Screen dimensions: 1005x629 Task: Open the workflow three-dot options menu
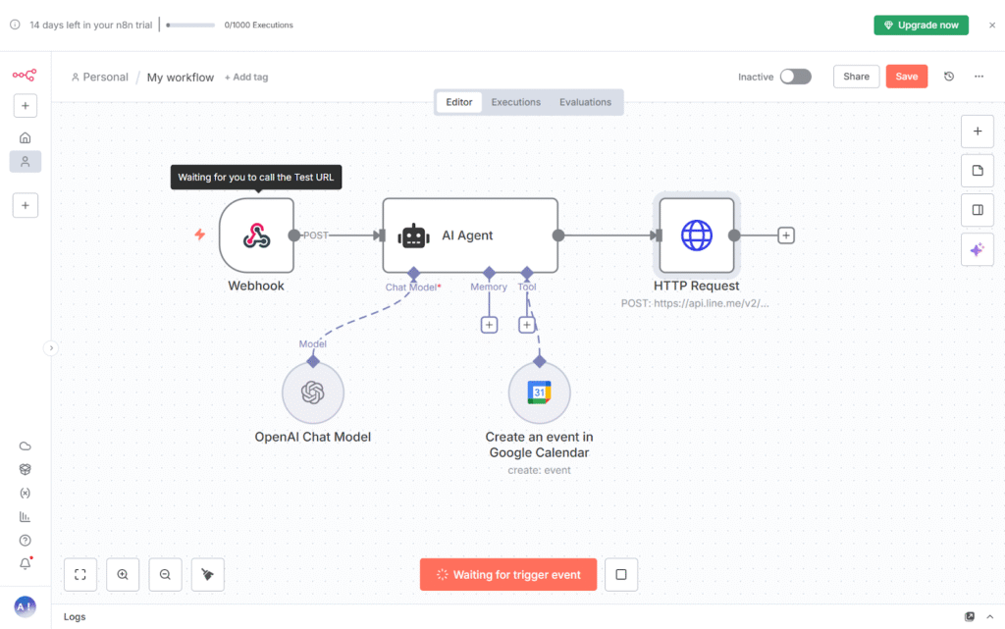(979, 77)
